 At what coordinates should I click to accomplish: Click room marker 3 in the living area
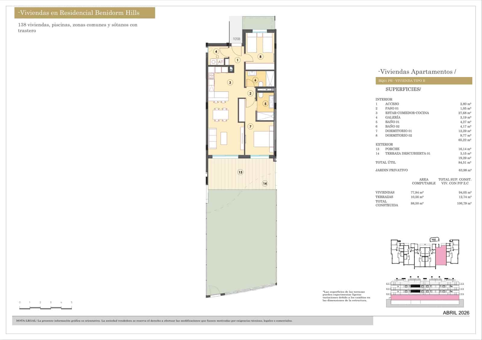230,82
